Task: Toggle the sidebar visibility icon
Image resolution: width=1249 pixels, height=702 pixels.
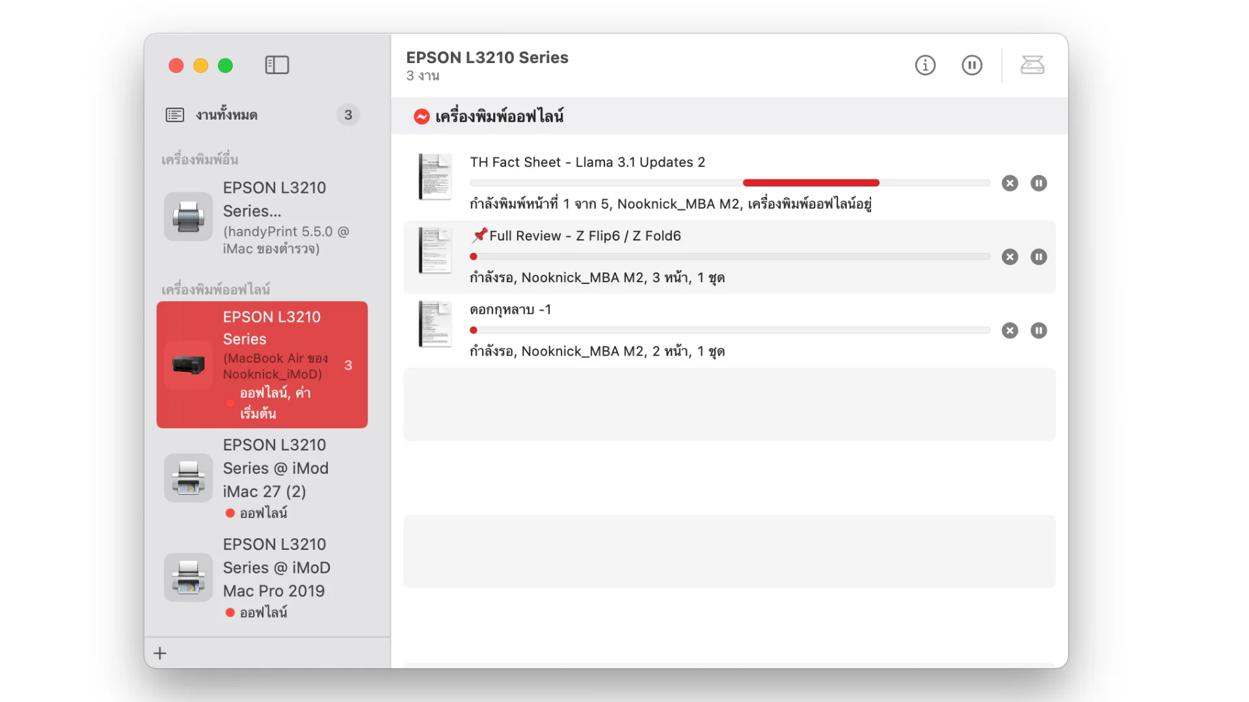Action: point(276,65)
